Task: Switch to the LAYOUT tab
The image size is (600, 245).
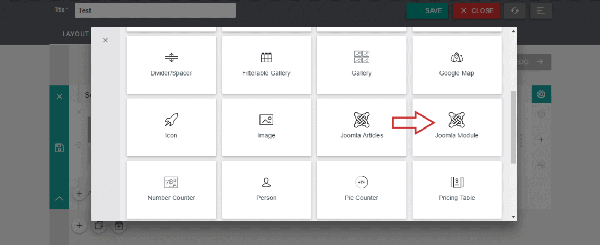Action: click(x=75, y=34)
